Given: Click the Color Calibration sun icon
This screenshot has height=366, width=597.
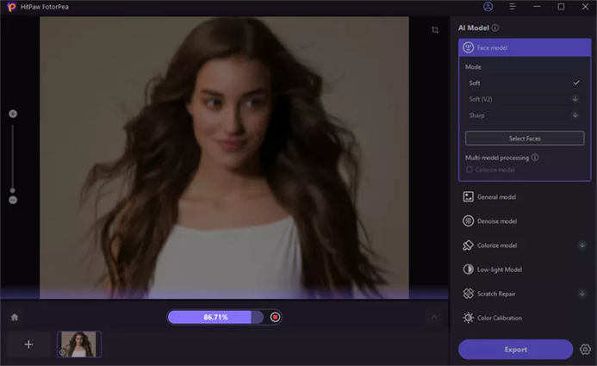Looking at the screenshot, I should click(x=469, y=318).
